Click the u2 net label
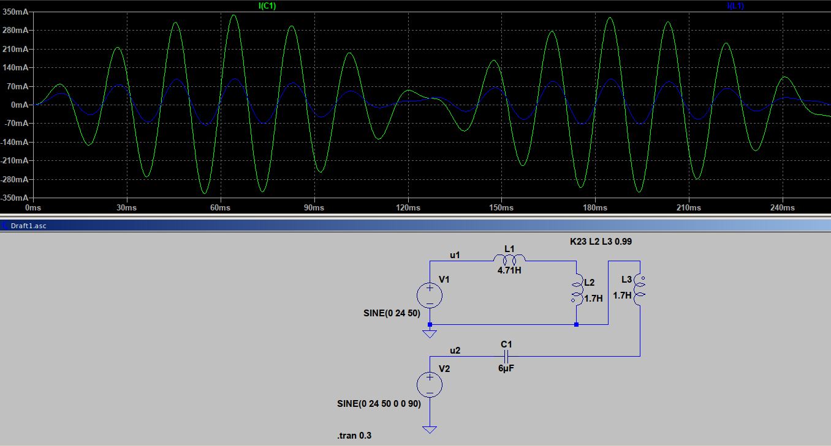 (x=455, y=350)
